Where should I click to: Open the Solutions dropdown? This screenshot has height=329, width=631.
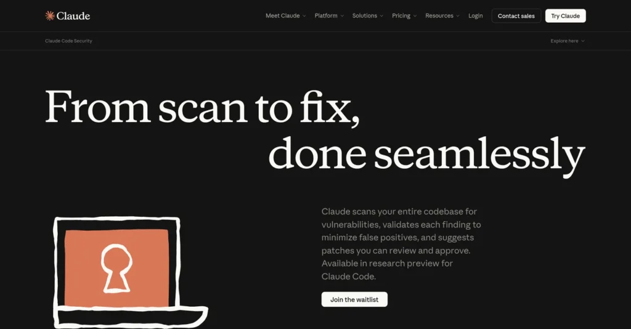[368, 15]
